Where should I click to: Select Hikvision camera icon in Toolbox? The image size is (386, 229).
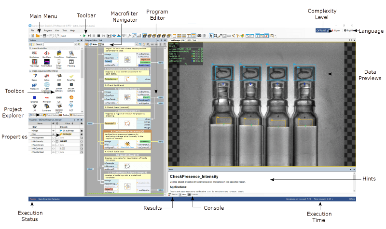click(46, 99)
